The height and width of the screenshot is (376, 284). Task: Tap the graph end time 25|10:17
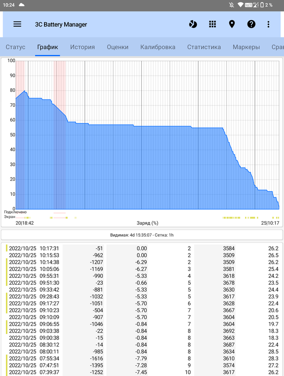[x=270, y=223]
